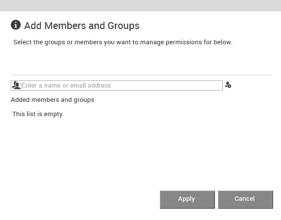Focus the name or email address field
Viewport: 281px width, 220px height.
coord(117,85)
